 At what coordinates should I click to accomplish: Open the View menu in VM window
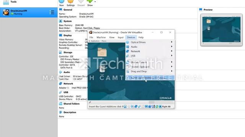click(112, 37)
